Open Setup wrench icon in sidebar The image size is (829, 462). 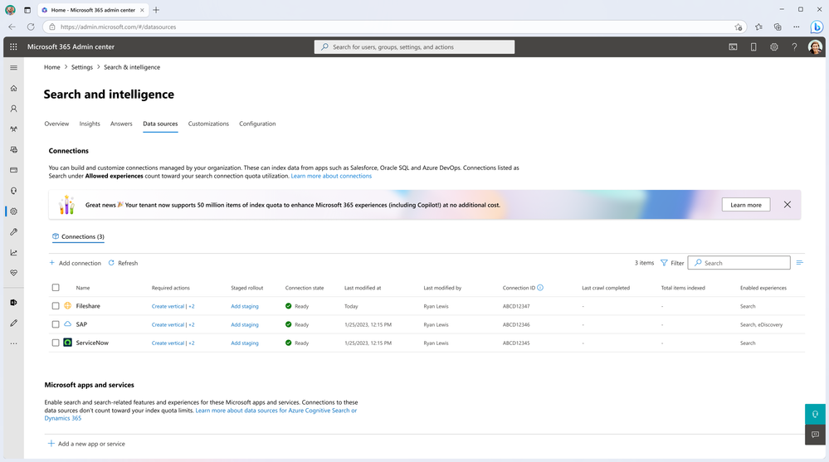click(x=14, y=232)
